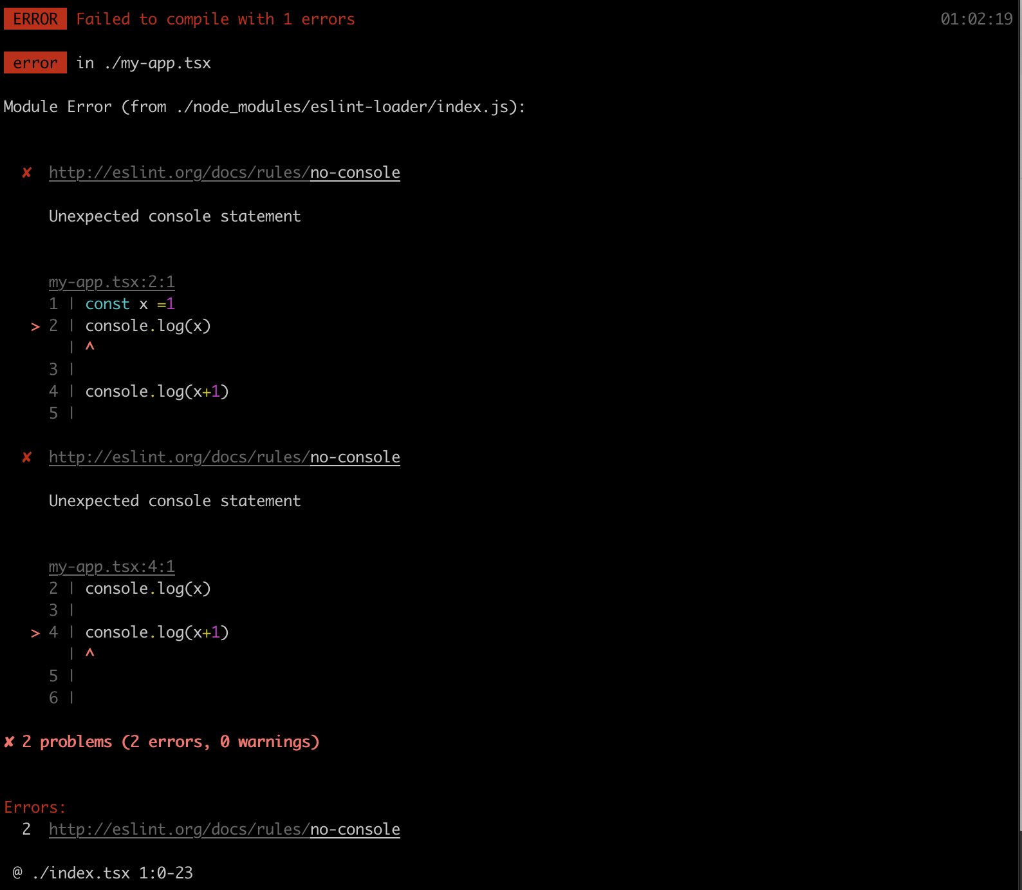Click the red caret under line 4 console.log(x+1)
Screen dimensions: 1022x890
[90, 653]
